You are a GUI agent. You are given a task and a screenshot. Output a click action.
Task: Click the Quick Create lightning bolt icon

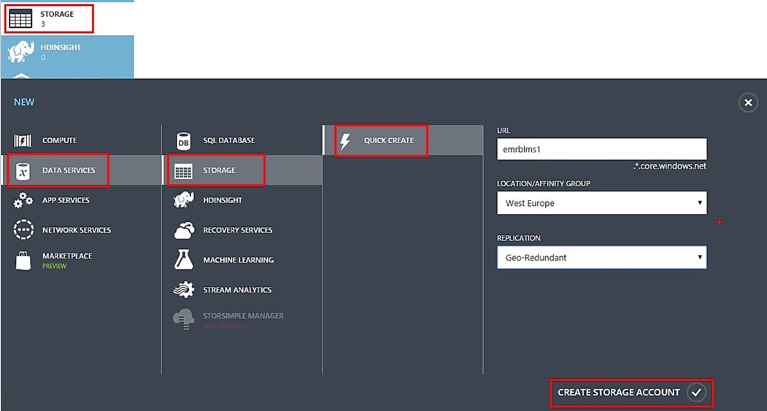click(x=345, y=141)
